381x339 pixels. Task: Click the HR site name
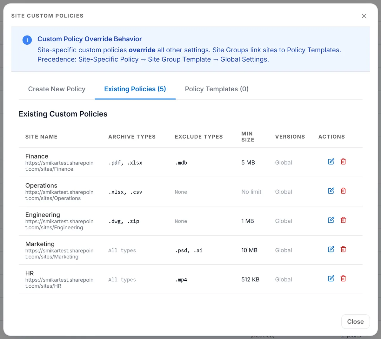click(x=30, y=273)
